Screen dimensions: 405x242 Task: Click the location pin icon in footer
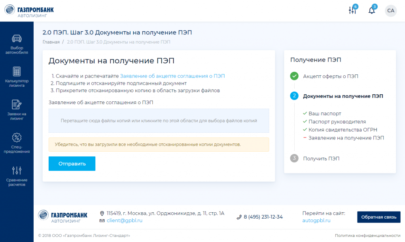click(102, 213)
